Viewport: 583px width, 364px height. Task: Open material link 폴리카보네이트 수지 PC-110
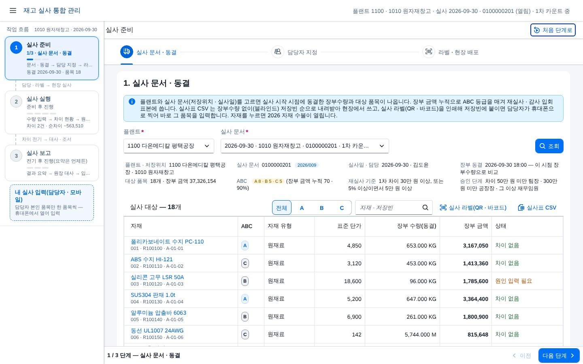pyautogui.click(x=167, y=241)
